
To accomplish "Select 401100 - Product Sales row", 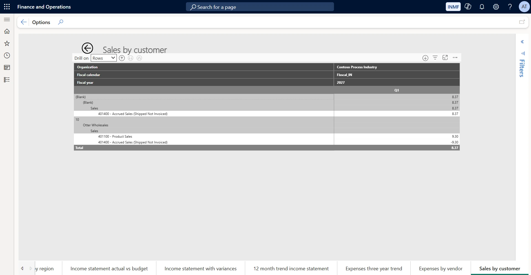I will tap(267, 137).
